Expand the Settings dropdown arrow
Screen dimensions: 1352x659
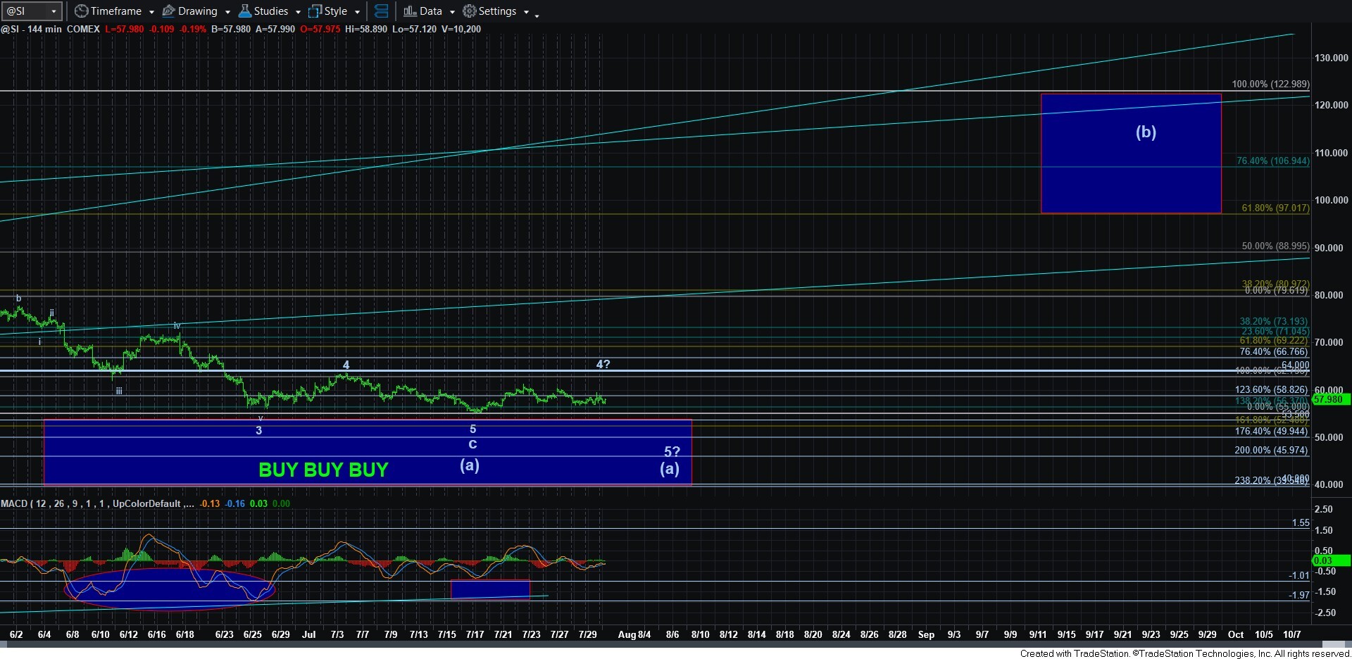[x=526, y=12]
